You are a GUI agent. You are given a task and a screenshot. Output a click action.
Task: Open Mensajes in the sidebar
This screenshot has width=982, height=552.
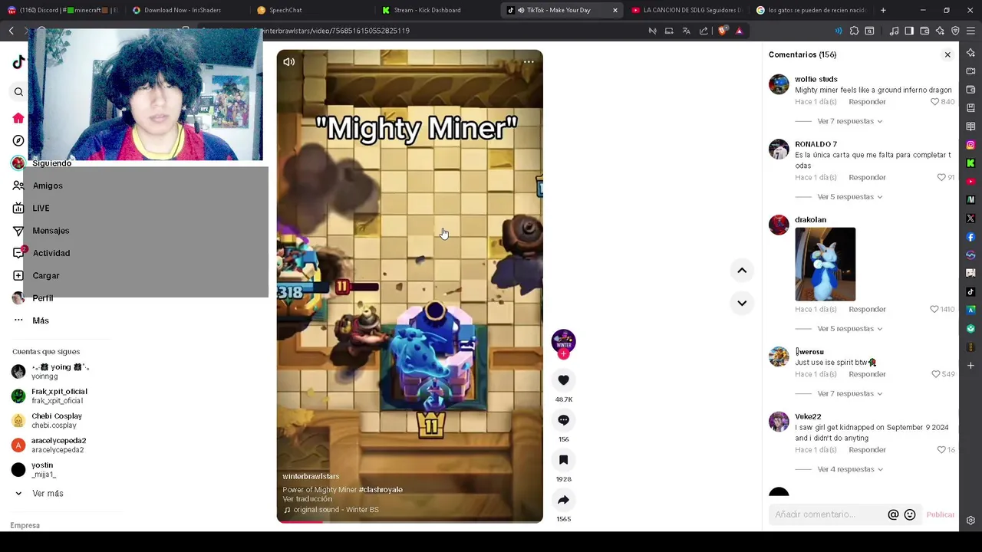51,231
